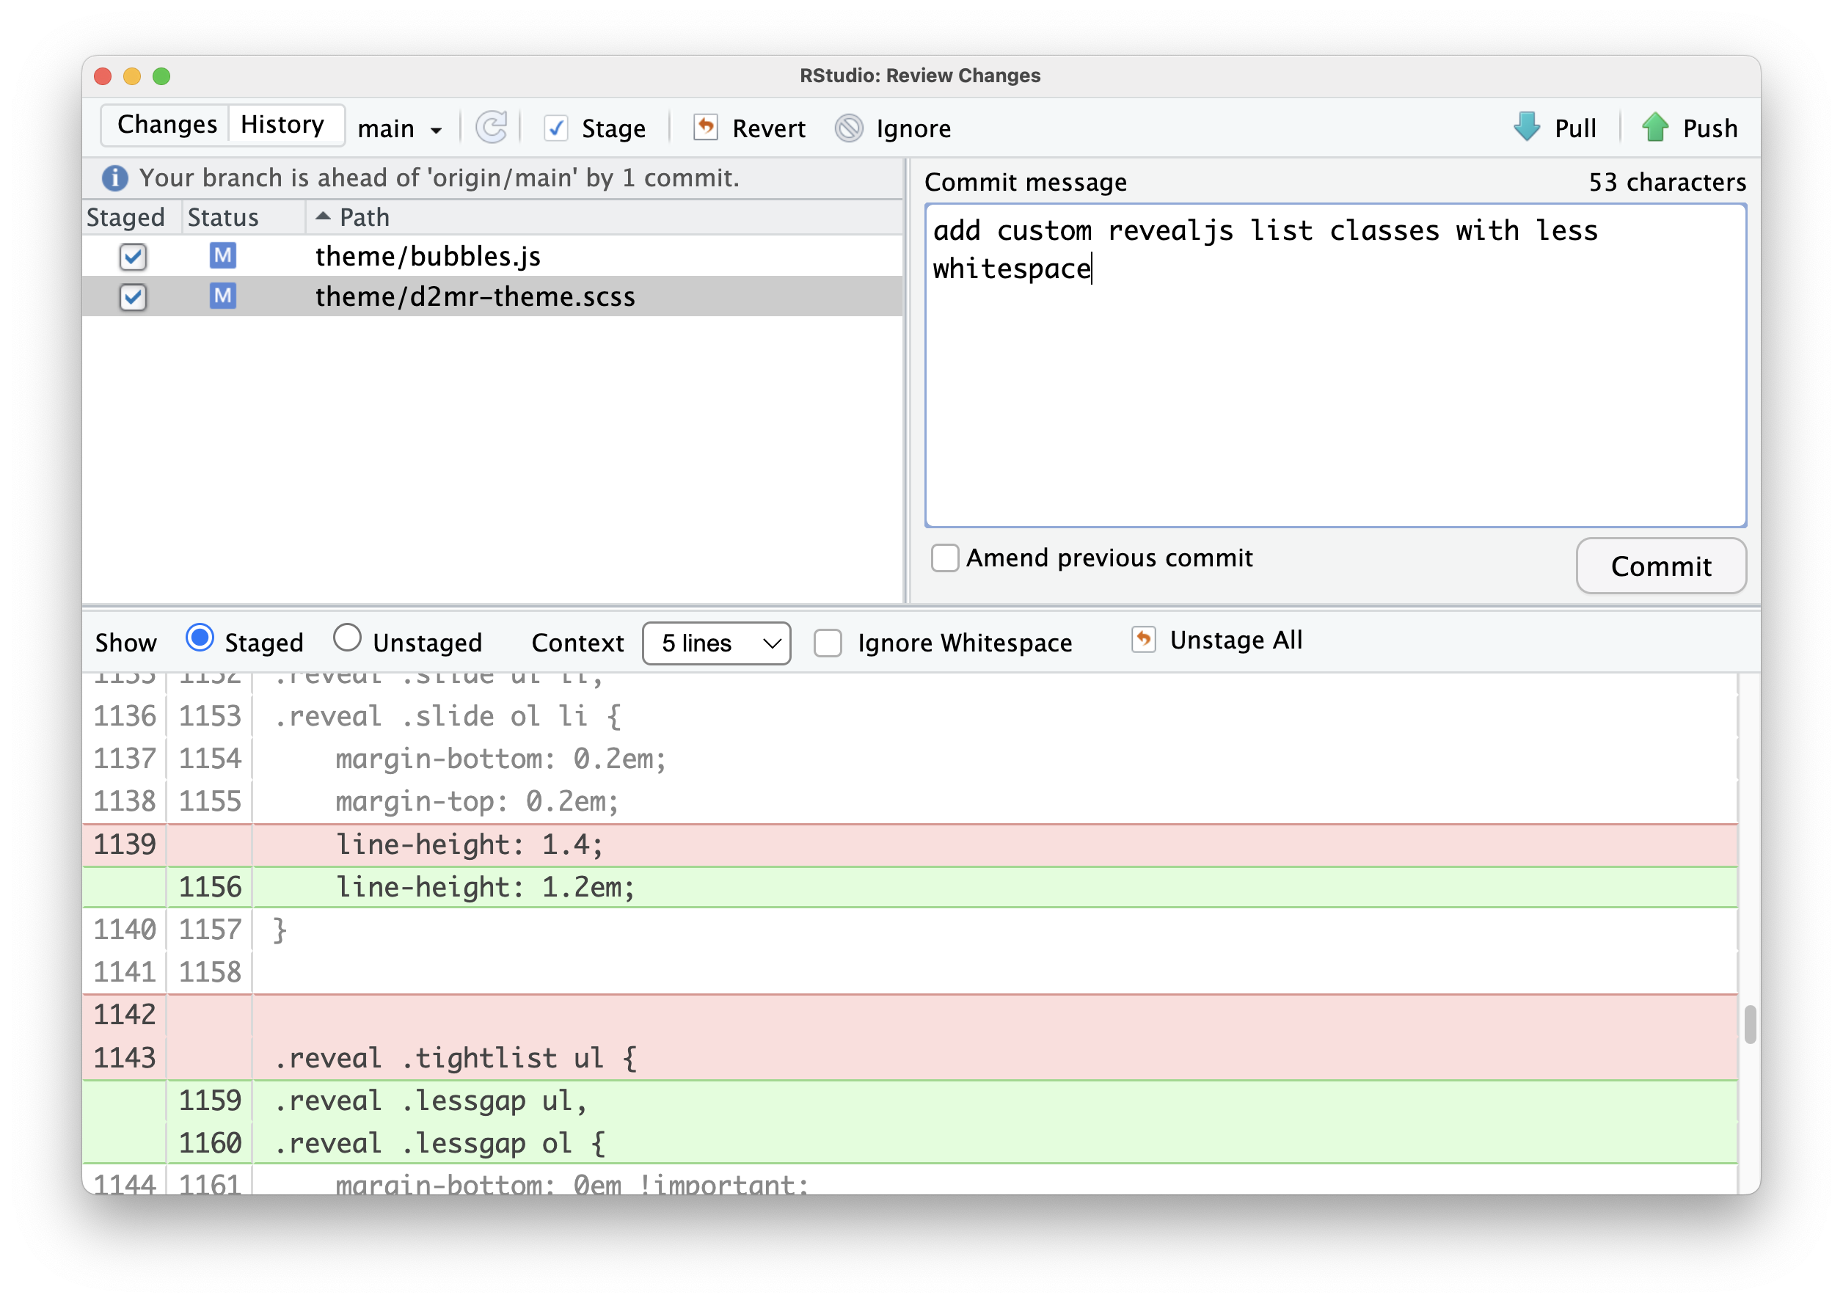1843x1303 pixels.
Task: Click the Pull down-arrow icon
Action: point(1526,127)
